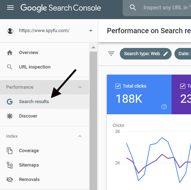Image resolution: width=191 pixels, height=190 pixels.
Task: Edit the Search type: Web filter chip
Action: pos(146,54)
